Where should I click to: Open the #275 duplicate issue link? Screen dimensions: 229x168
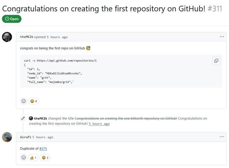coord(43,148)
